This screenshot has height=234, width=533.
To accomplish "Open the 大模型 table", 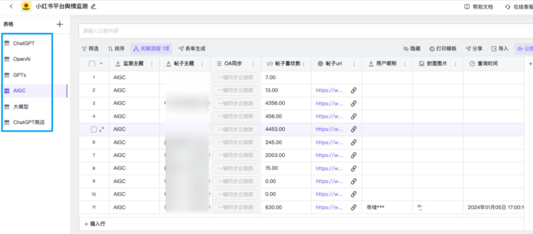I will [21, 106].
